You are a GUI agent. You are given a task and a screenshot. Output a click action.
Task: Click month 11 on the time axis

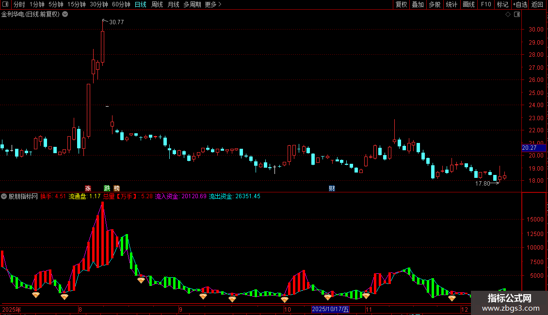[369, 309]
